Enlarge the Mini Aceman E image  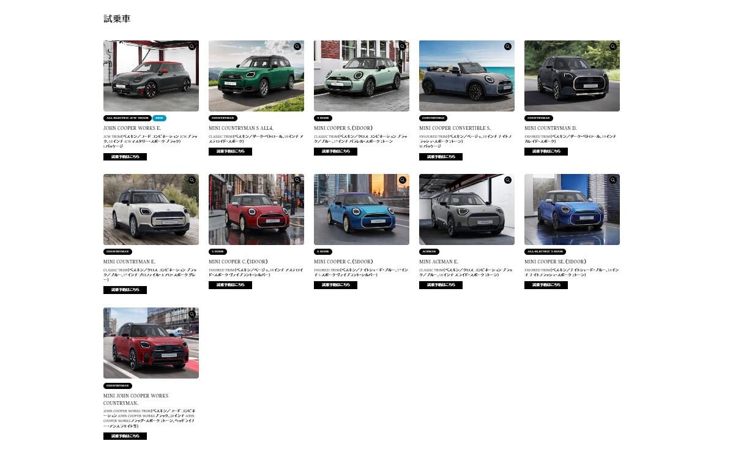tap(507, 180)
